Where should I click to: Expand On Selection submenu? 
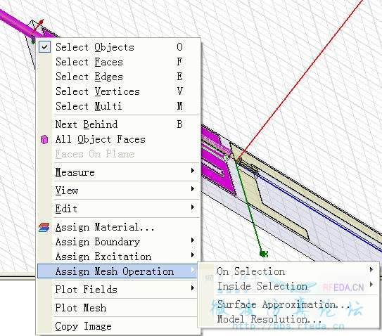(x=289, y=271)
